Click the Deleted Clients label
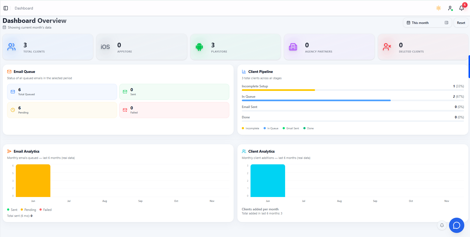470x237 pixels. (411, 52)
